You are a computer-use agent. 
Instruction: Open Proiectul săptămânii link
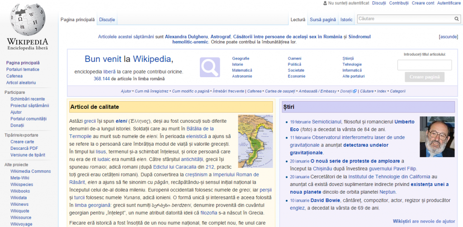[29, 106]
